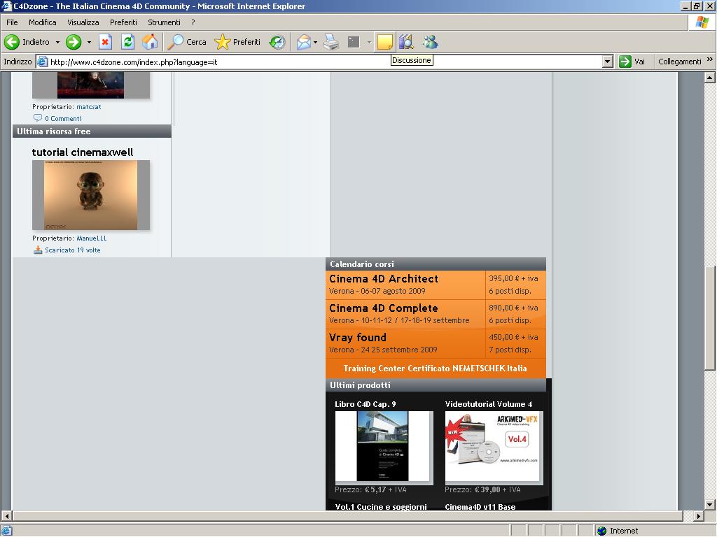Click the Scaricato 19 volte download link
Screen dimensions: 717x537
coord(73,250)
